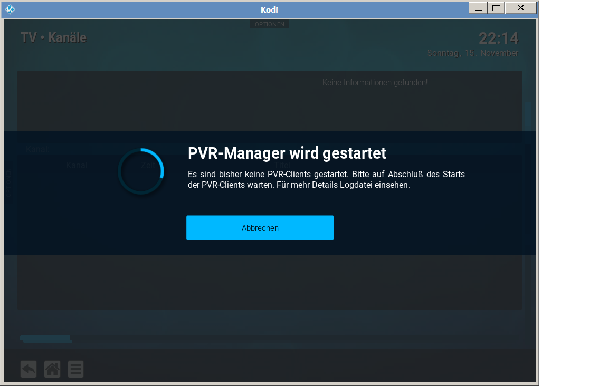Click the date "Sonntag, 15. November"
608x386 pixels.
click(472, 53)
